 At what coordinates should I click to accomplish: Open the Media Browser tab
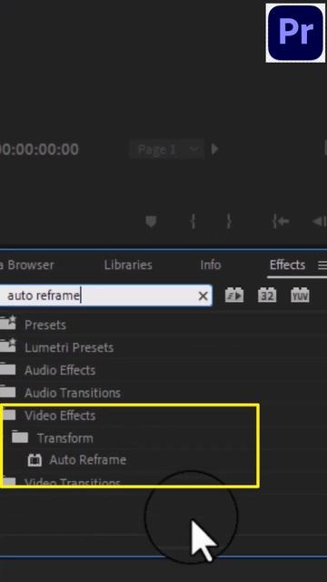(x=26, y=265)
